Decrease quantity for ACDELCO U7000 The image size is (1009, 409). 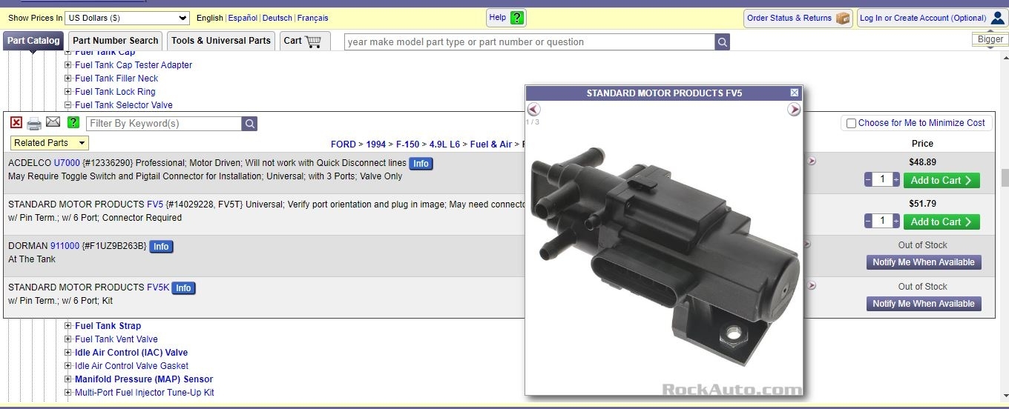pos(868,179)
